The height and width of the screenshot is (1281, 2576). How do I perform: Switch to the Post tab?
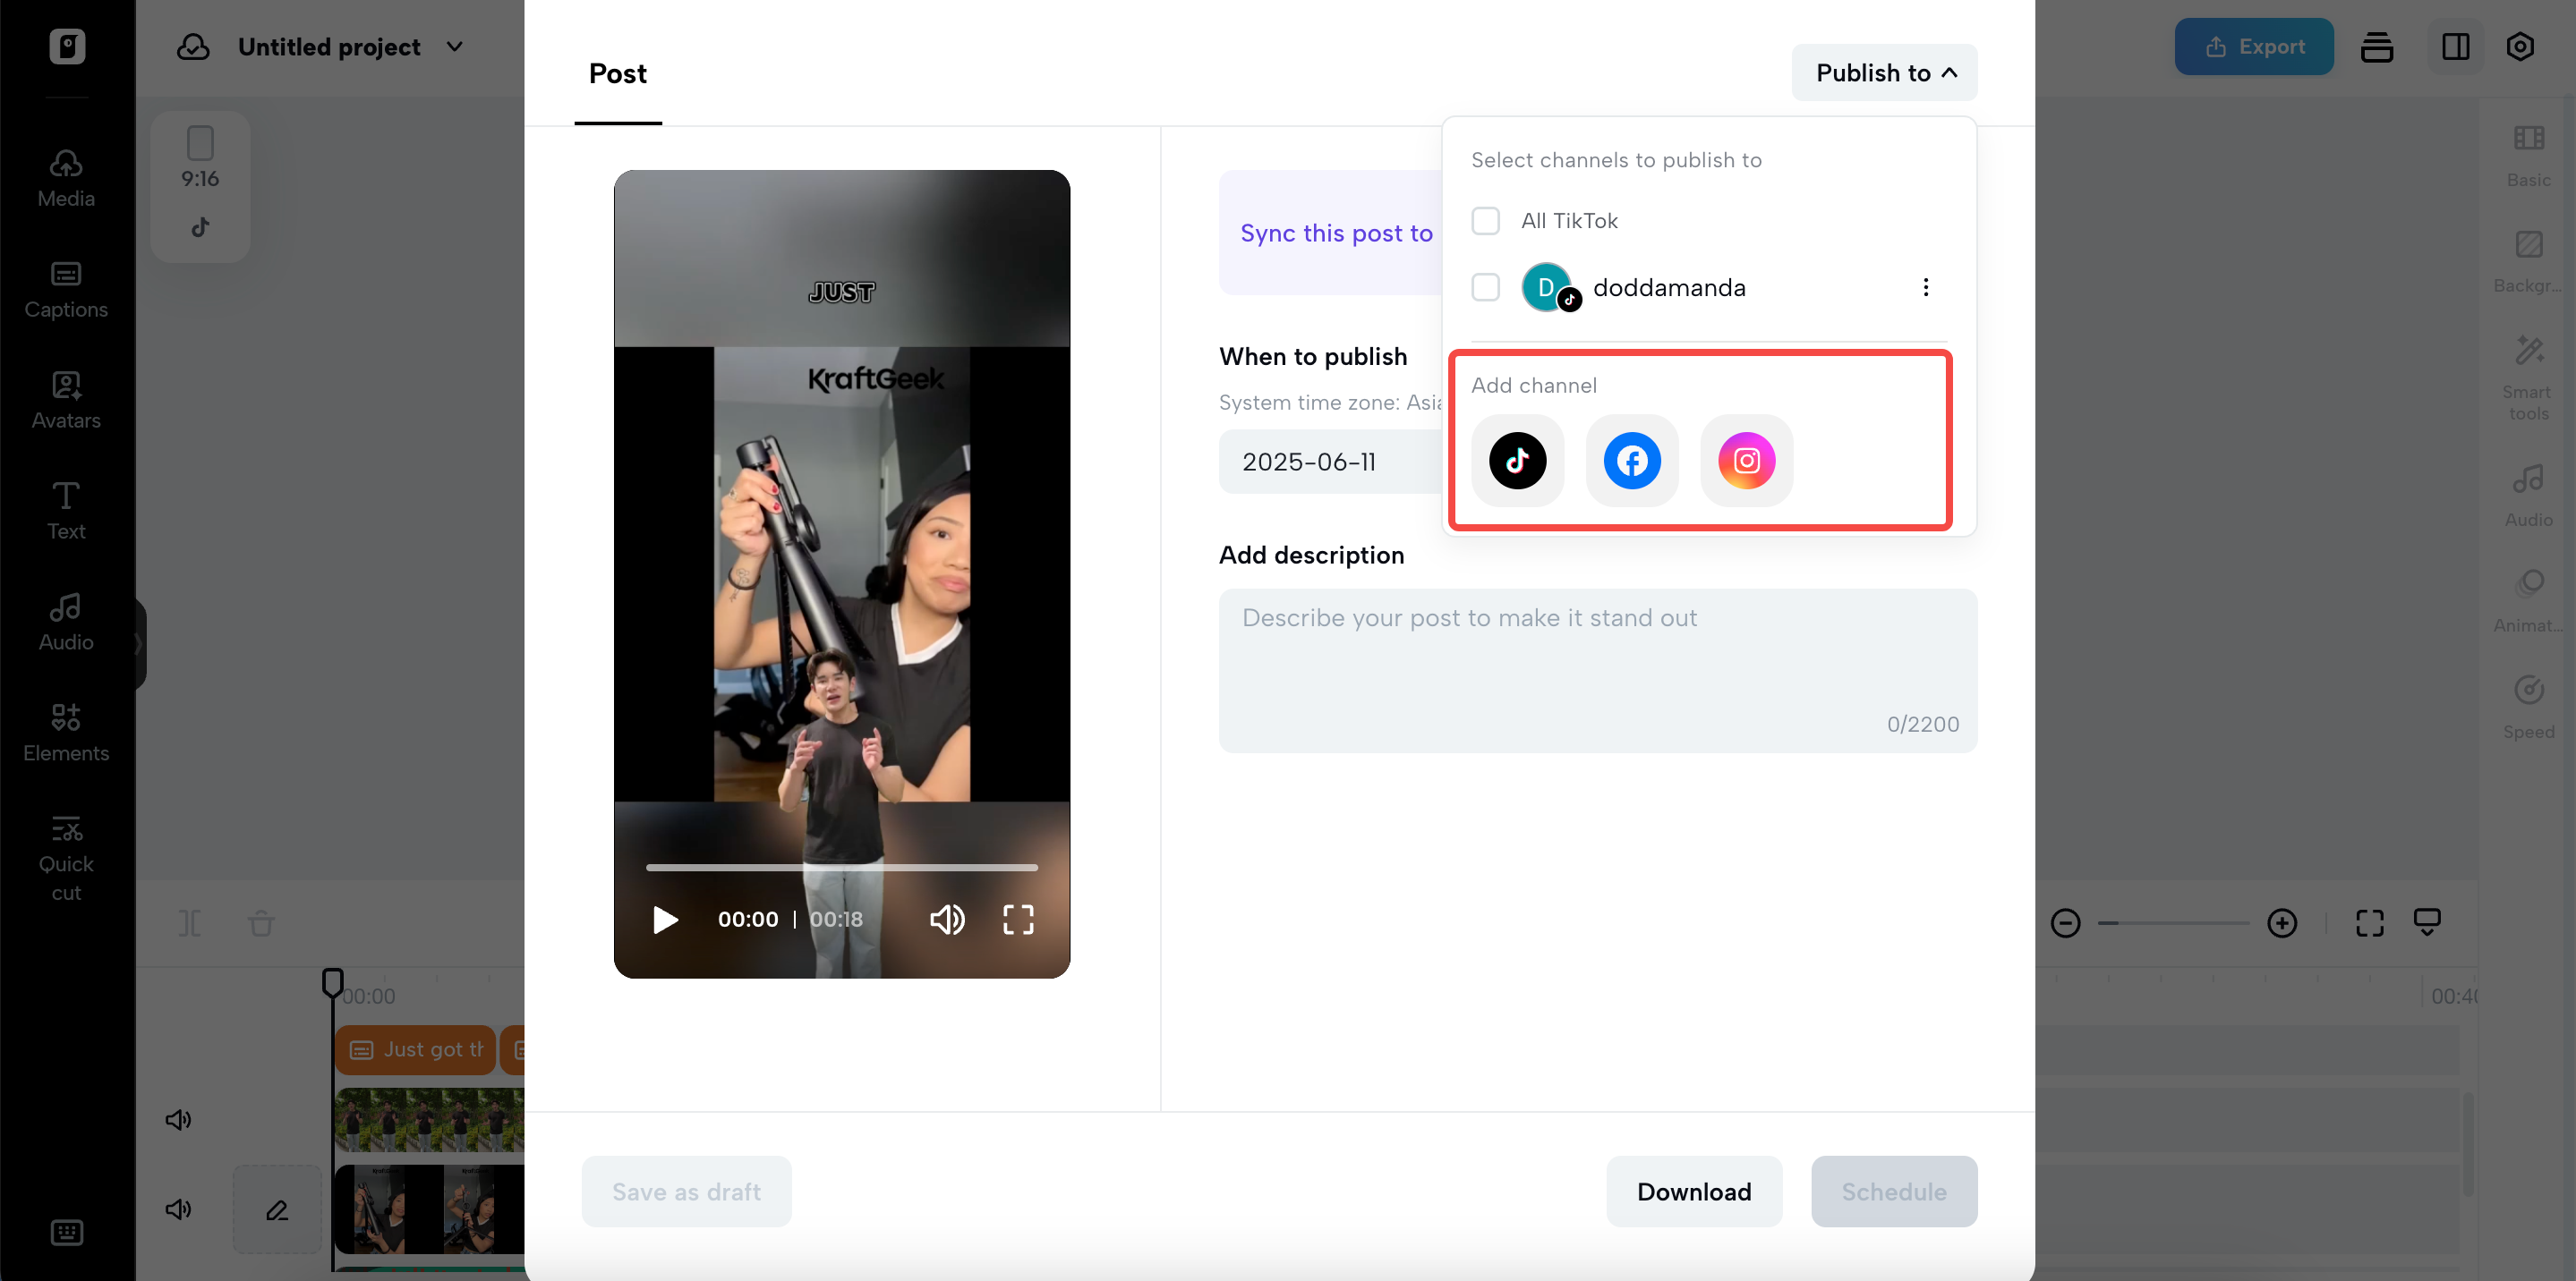[617, 73]
